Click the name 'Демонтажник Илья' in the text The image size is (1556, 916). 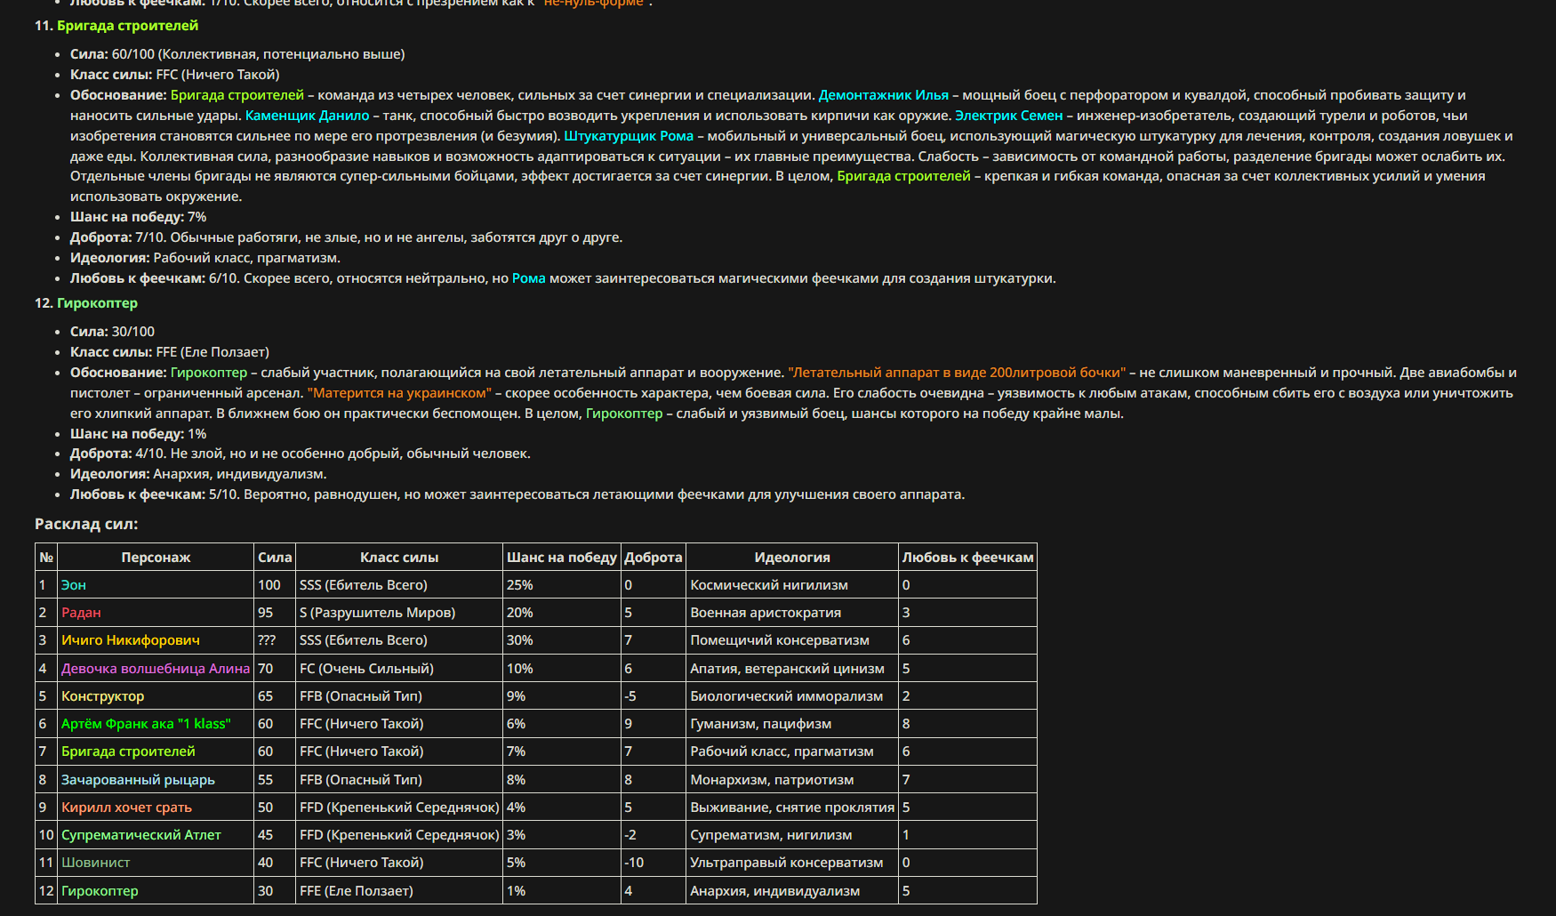(883, 95)
